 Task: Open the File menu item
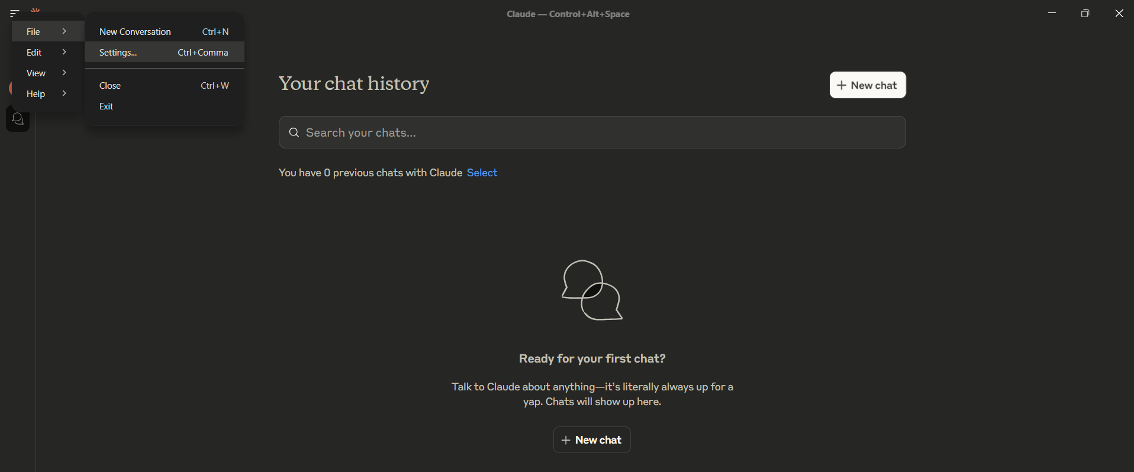tap(47, 31)
